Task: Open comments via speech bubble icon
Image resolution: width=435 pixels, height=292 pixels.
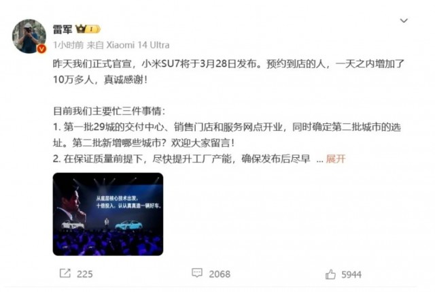Action: click(197, 273)
